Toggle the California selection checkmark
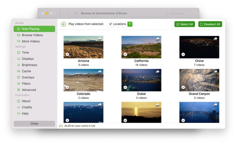This screenshot has width=237, height=144. pyautogui.click(x=125, y=54)
